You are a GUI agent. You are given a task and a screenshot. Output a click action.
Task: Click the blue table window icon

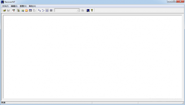tap(30, 10)
